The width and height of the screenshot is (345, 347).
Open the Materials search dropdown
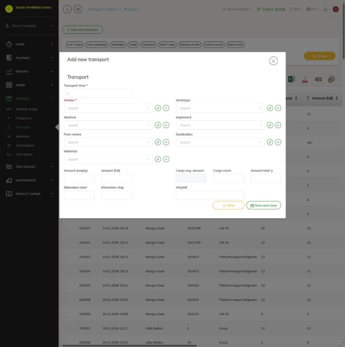108,159
